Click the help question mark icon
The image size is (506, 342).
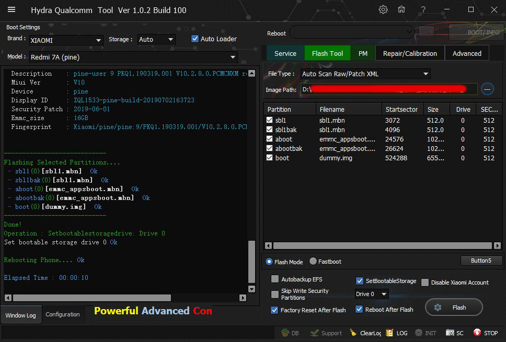[x=423, y=10]
